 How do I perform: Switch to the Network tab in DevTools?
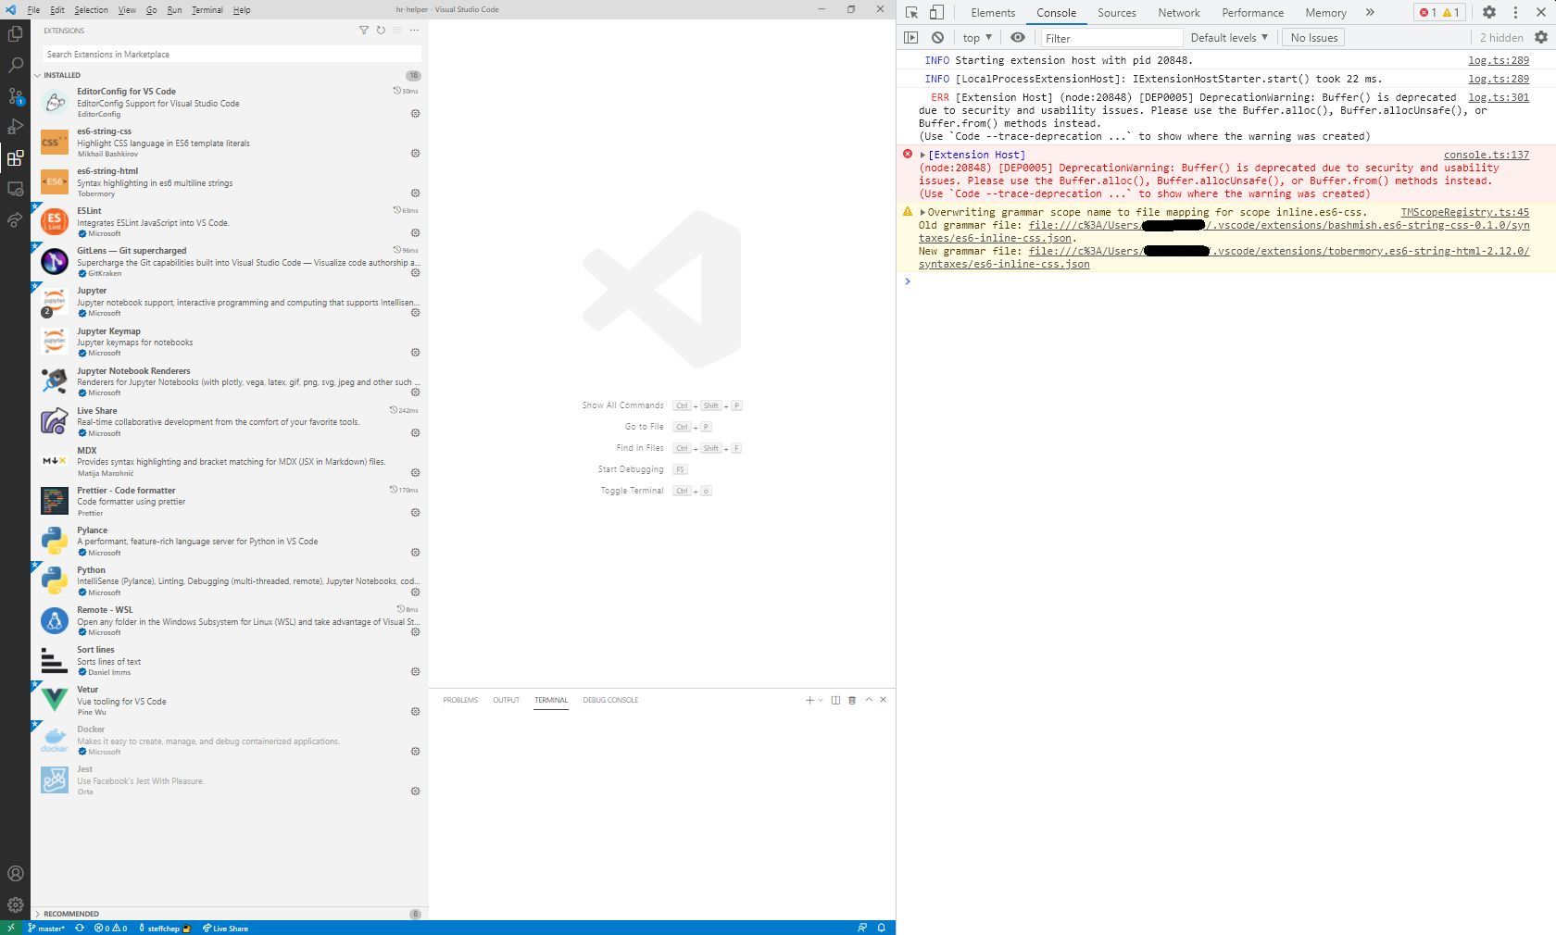[1178, 12]
